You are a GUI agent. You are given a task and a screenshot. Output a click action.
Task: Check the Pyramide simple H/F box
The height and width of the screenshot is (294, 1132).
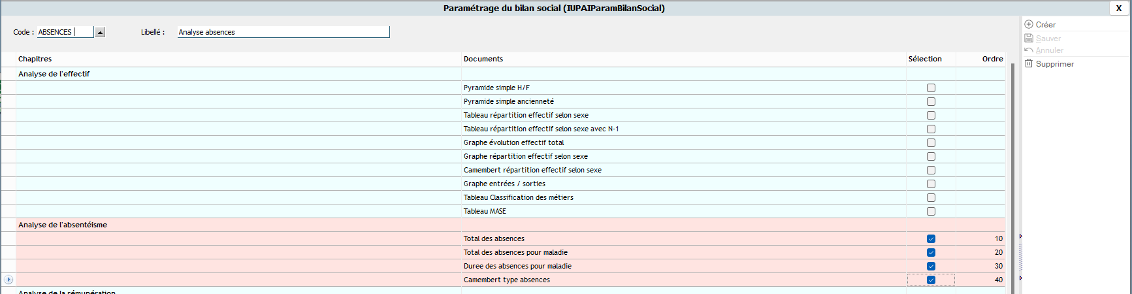click(931, 88)
